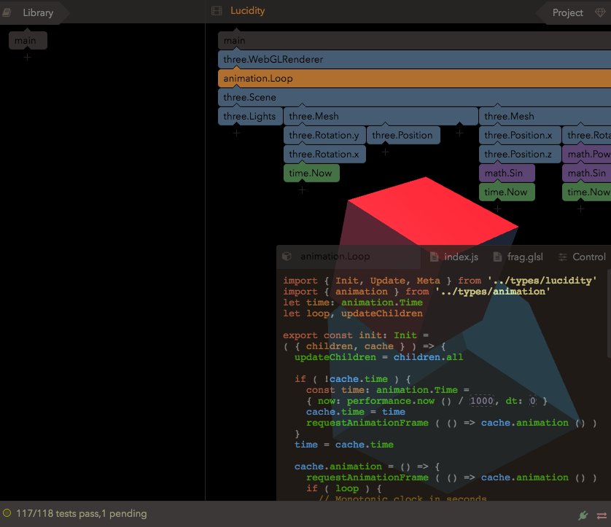Select the math.Sin block under three.Position.z
The width and height of the screenshot is (611, 527).
507,173
